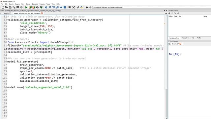
Task: Close the Console 1/A tab
Action: click(x=180, y=44)
